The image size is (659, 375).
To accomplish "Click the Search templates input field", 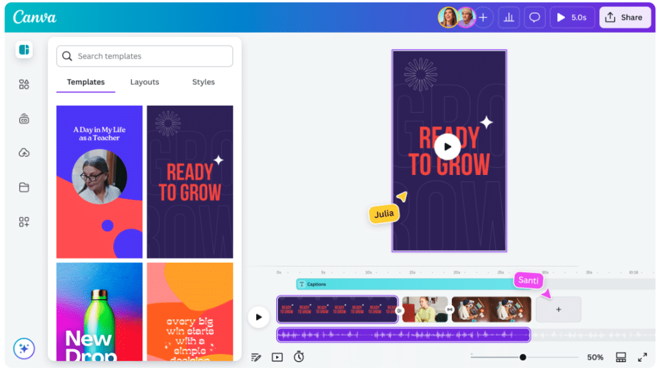I will pyautogui.click(x=144, y=56).
